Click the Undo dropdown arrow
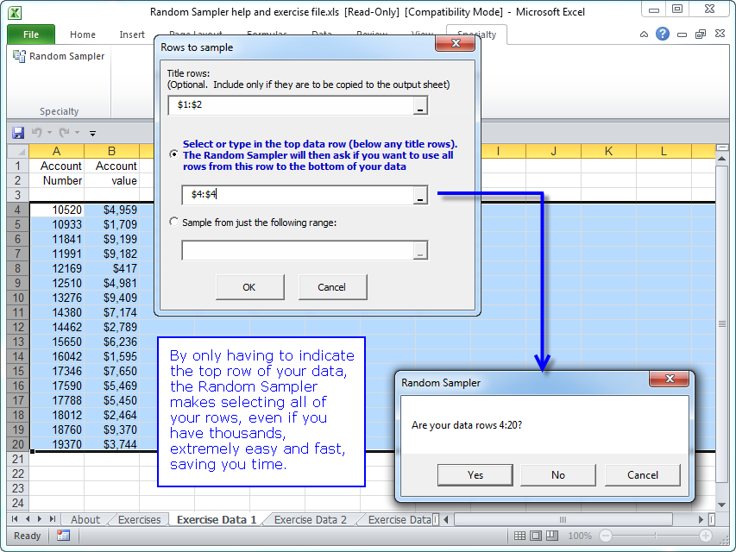Screen dimensions: 736x552 51,133
